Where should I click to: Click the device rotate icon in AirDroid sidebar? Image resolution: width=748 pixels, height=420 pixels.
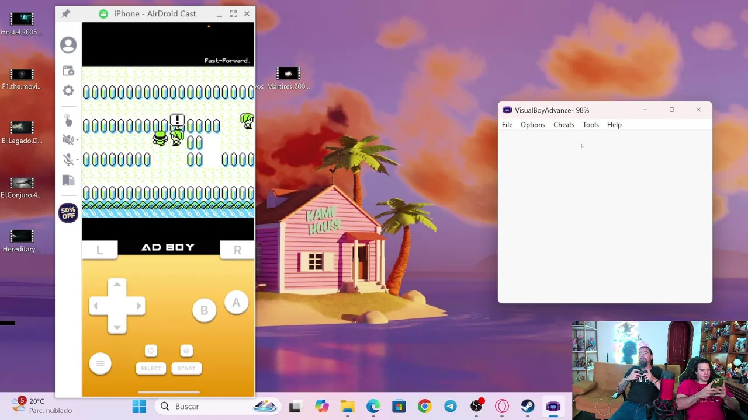click(68, 181)
